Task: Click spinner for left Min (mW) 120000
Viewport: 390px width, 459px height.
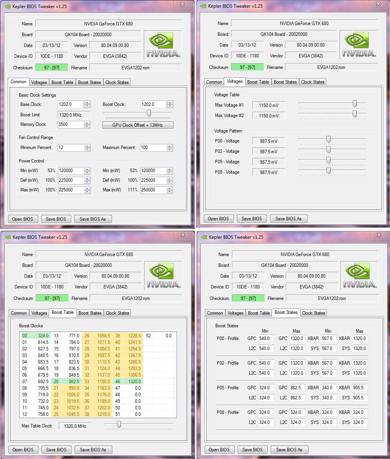Action: tap(87, 171)
